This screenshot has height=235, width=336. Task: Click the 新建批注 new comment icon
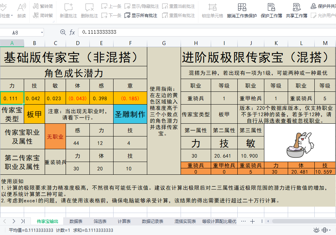pos(68,7)
